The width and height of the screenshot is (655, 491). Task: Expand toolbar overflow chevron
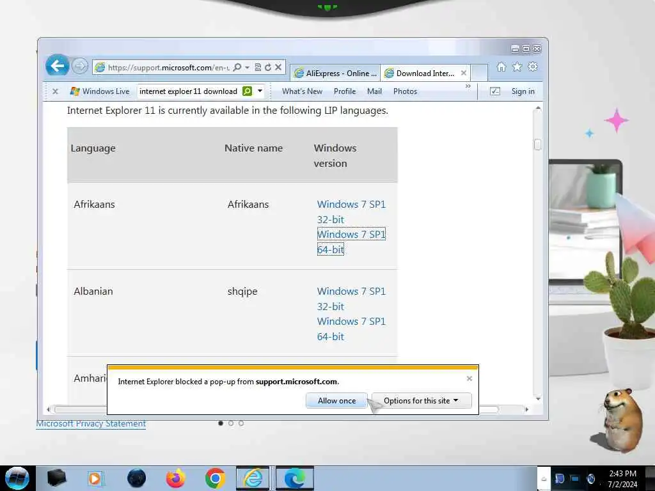tap(468, 86)
